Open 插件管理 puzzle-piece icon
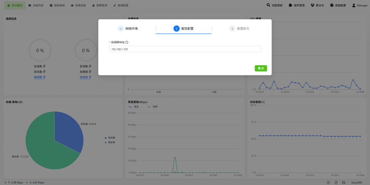The width and height of the screenshot is (370, 185). tap(290, 5)
